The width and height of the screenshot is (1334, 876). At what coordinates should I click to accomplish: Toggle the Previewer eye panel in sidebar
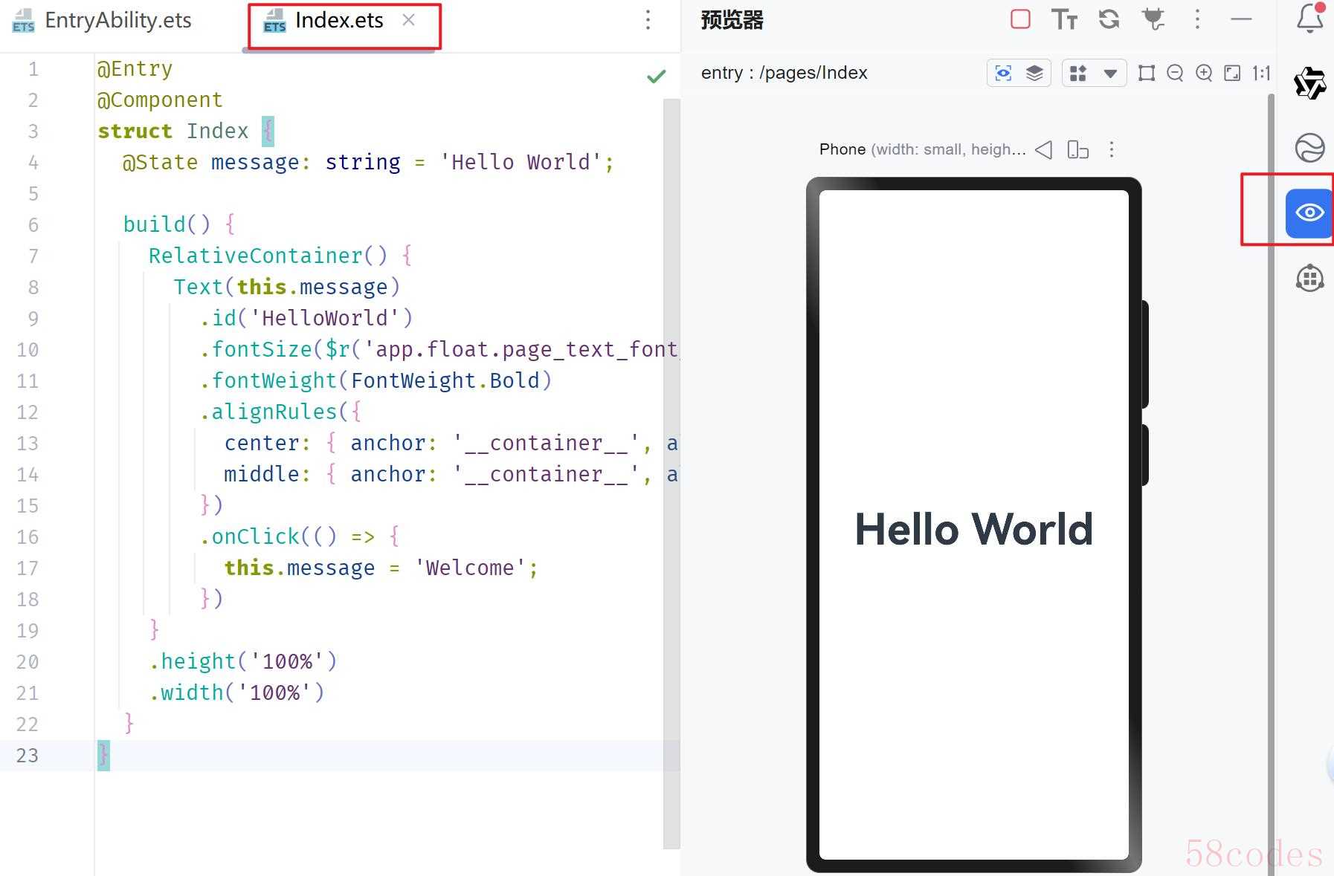coord(1309,213)
